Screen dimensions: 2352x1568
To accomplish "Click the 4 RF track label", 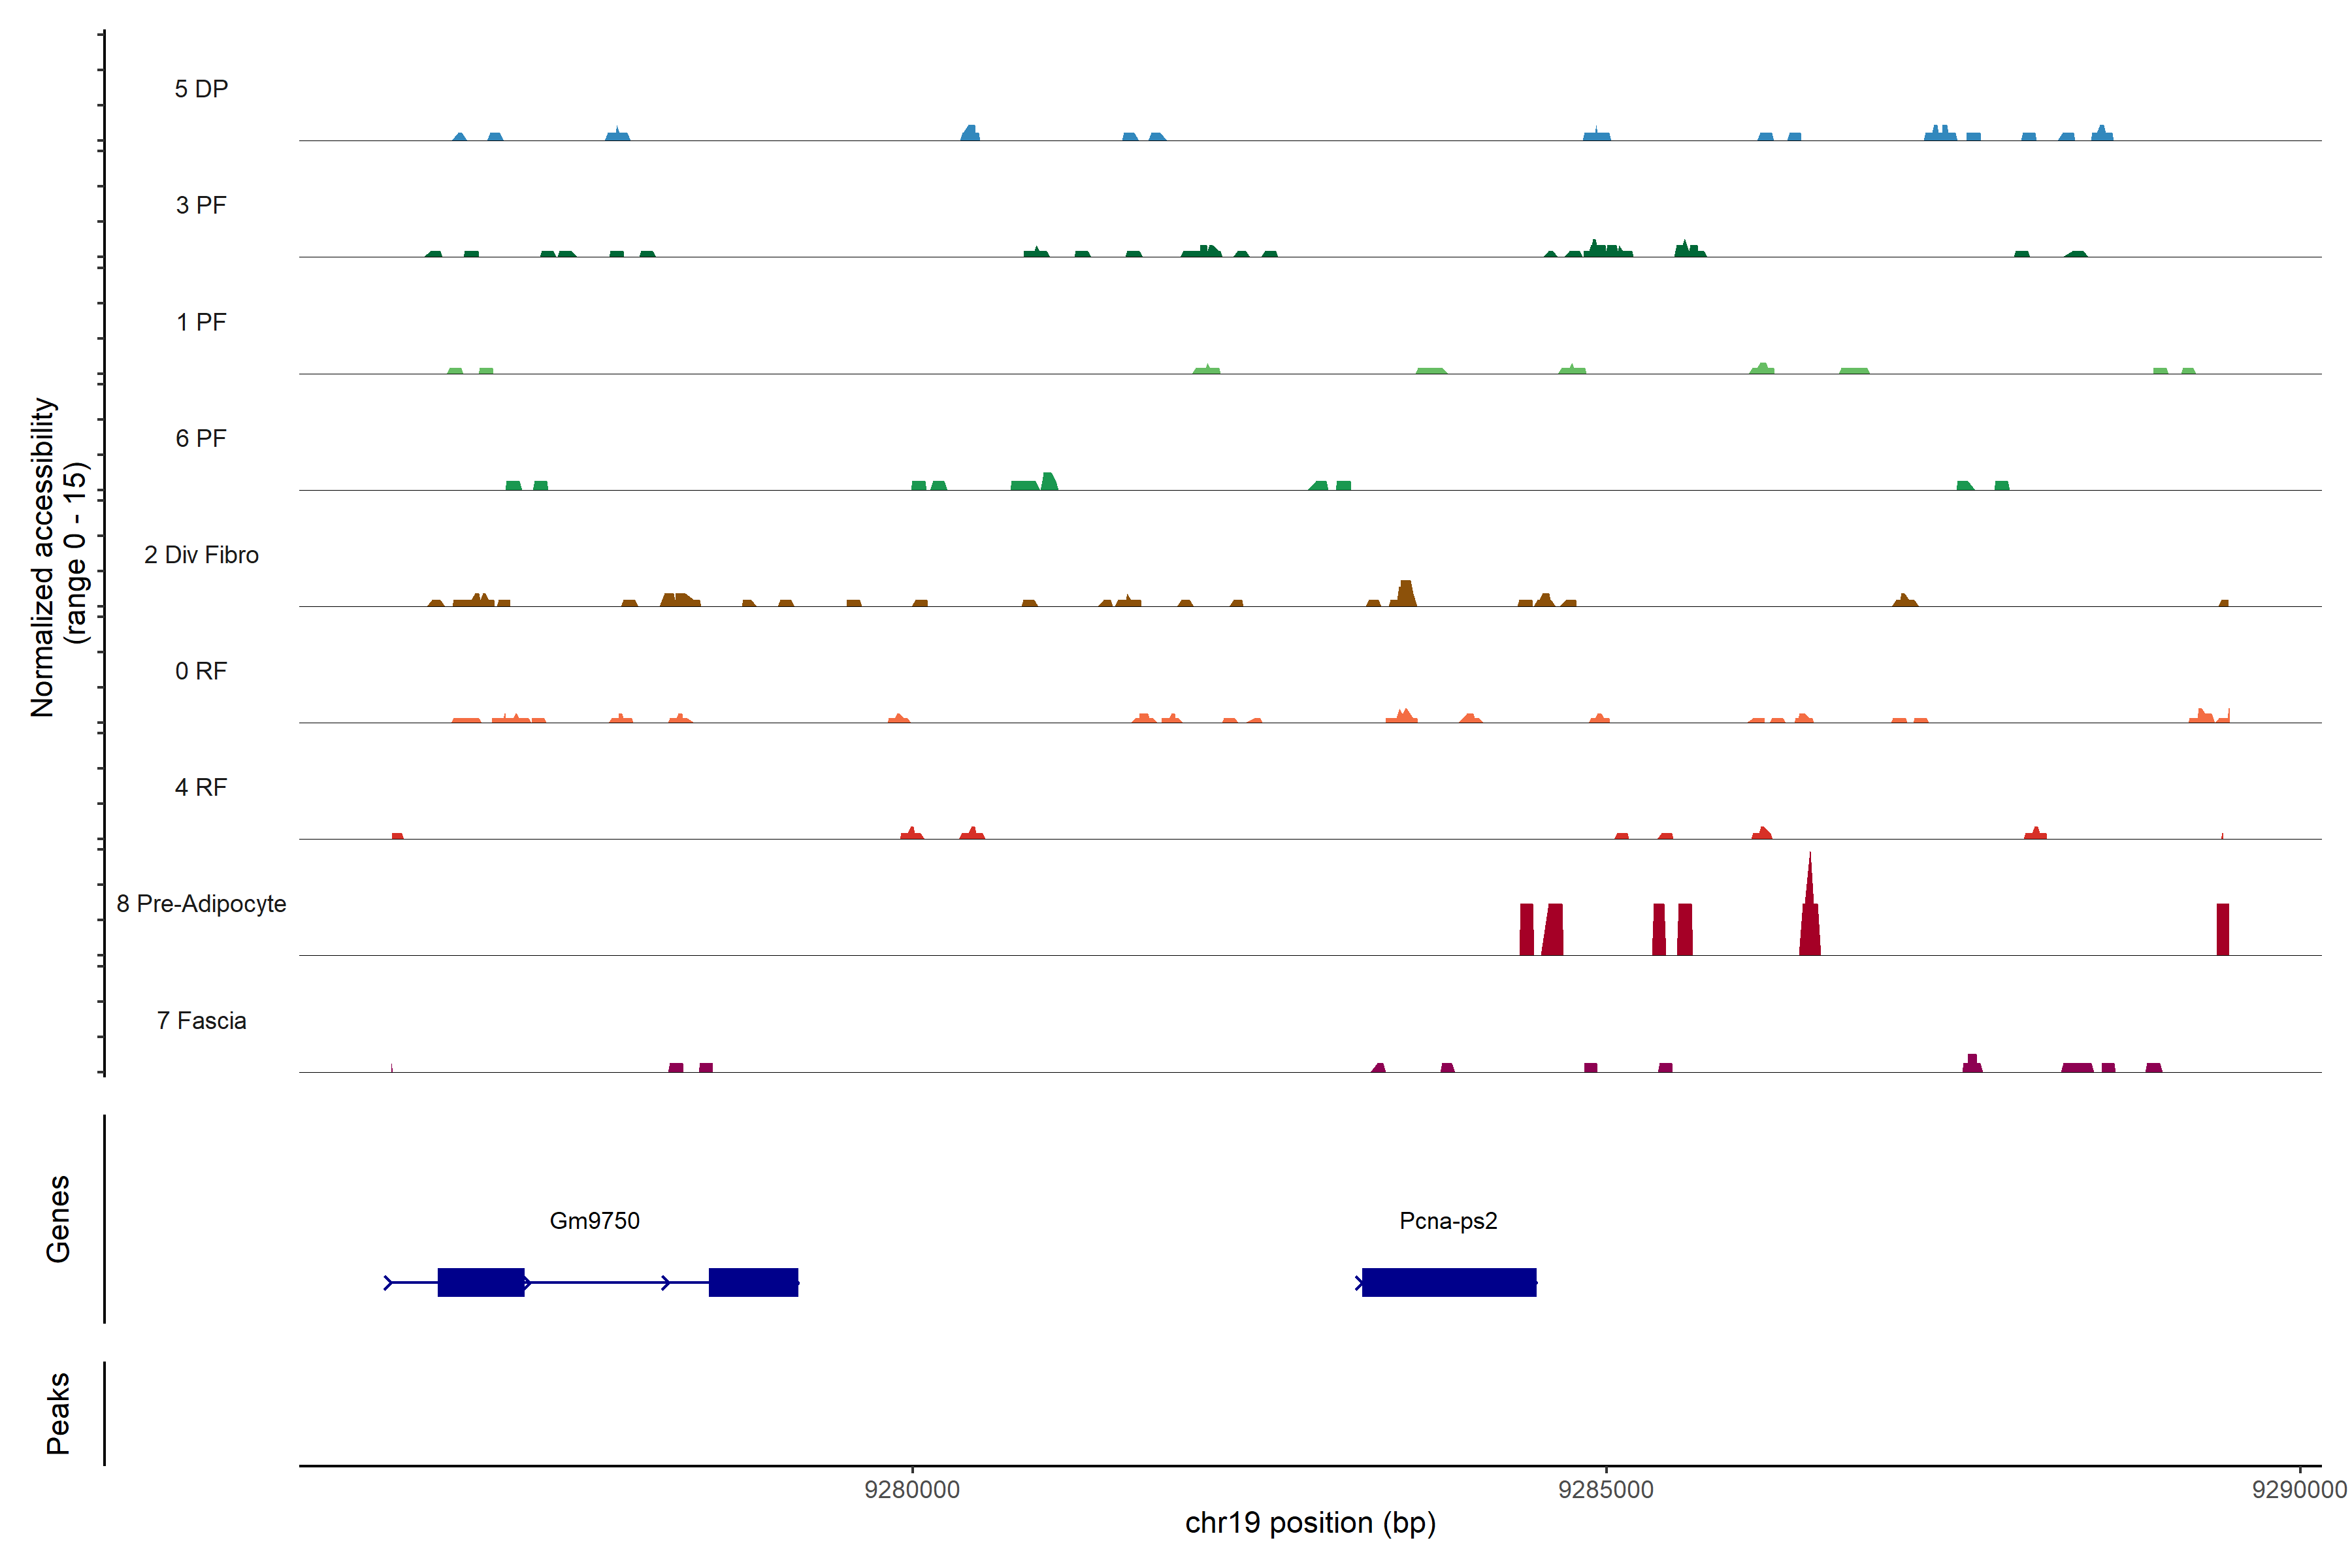I will point(201,787).
